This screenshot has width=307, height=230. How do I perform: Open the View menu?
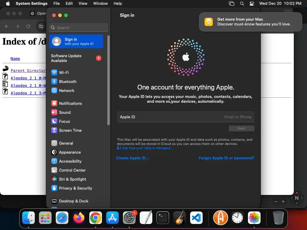point(83,4)
